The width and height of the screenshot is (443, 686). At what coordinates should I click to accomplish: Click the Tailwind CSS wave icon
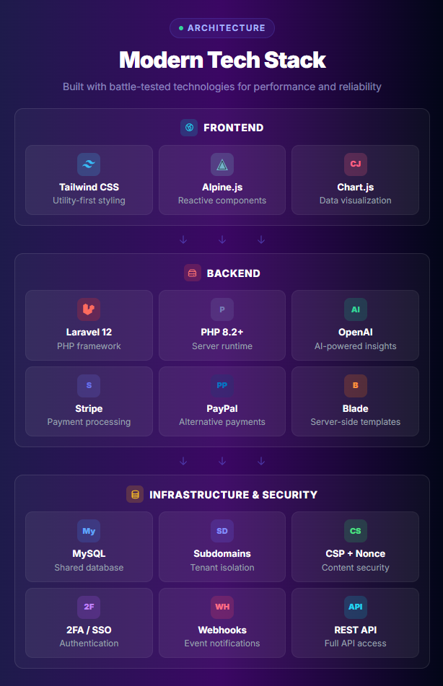pyautogui.click(x=89, y=164)
